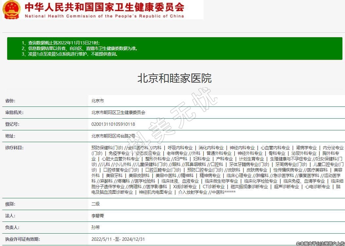Select the 省份 row label
The width and height of the screenshot is (345, 246).
(10, 101)
